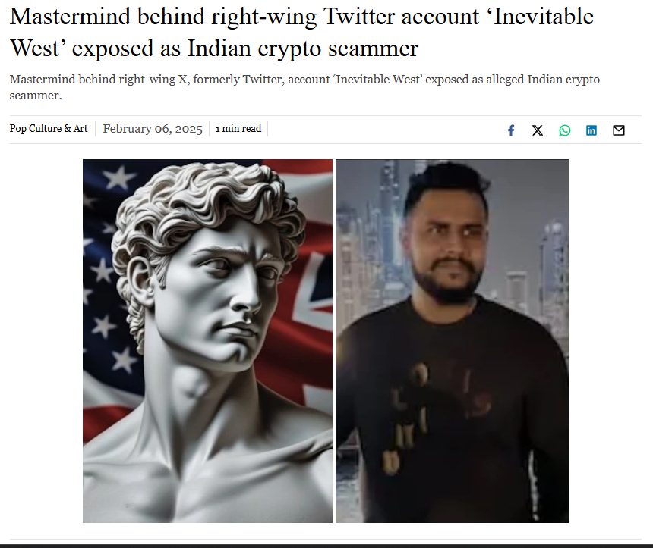Open the marble statue image
Screen dimensions: 653x548
[x=207, y=341]
